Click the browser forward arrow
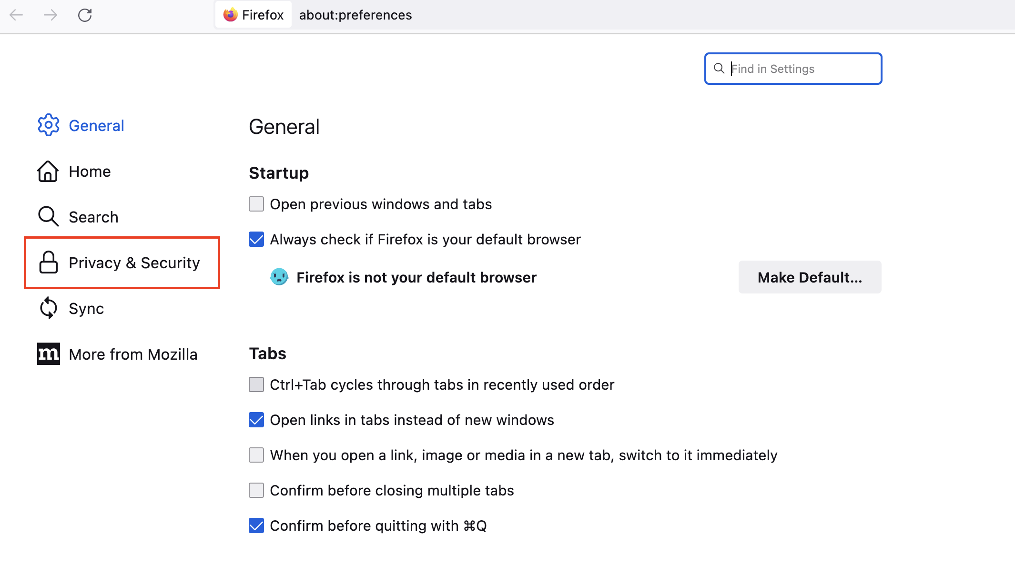The height and width of the screenshot is (586, 1015). (51, 15)
